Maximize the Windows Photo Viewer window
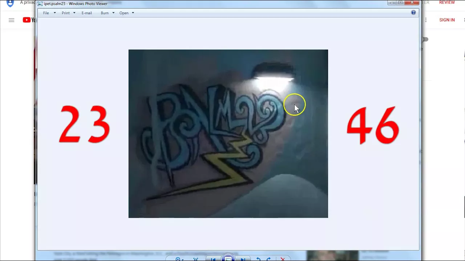Image resolution: width=465 pixels, height=261 pixels. (x=401, y=3)
